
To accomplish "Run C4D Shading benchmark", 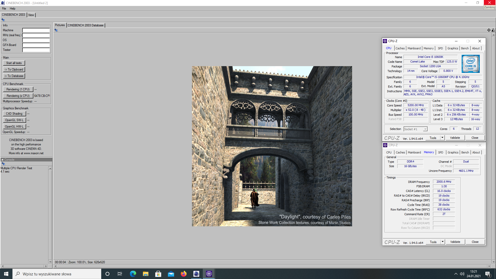I will (x=14, y=114).
